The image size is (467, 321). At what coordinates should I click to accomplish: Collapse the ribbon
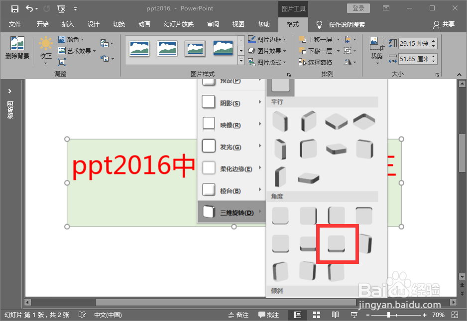459,75
